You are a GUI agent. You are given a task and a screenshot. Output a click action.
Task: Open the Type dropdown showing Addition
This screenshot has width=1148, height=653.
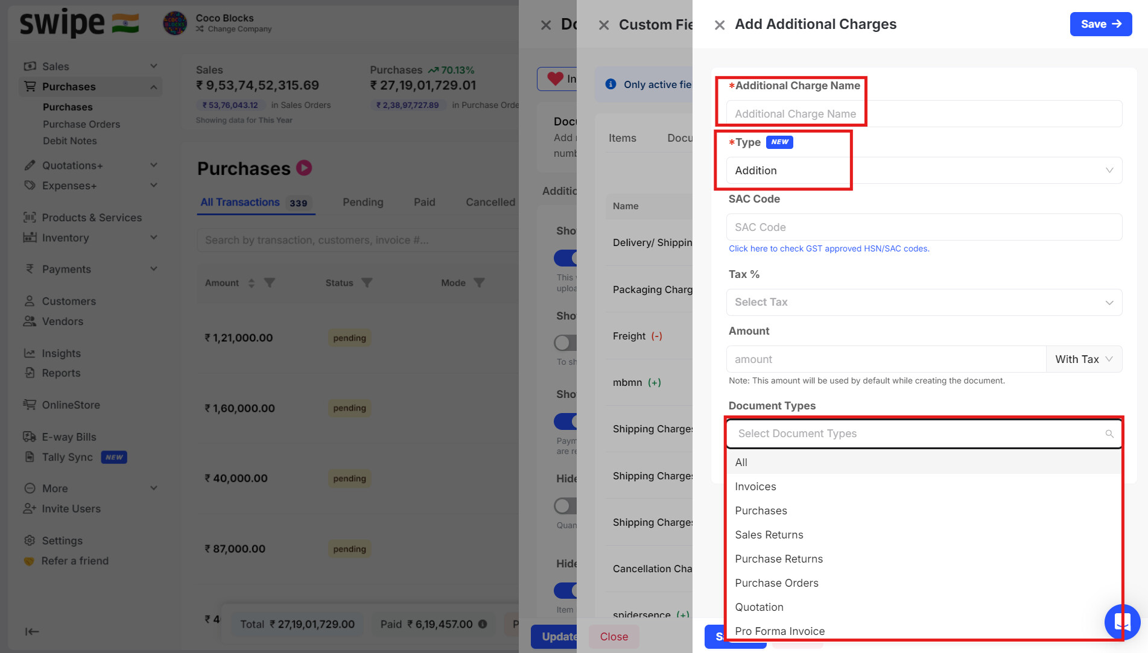[x=924, y=171]
